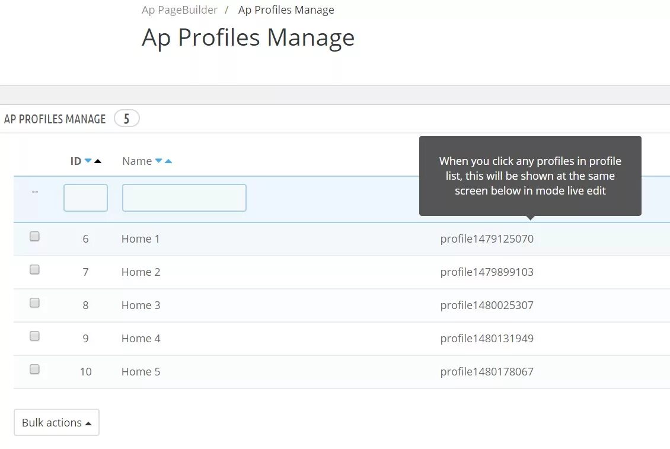Screen dimensions: 670x449
Task: Sort Name column descending with down arrow
Action: click(158, 161)
